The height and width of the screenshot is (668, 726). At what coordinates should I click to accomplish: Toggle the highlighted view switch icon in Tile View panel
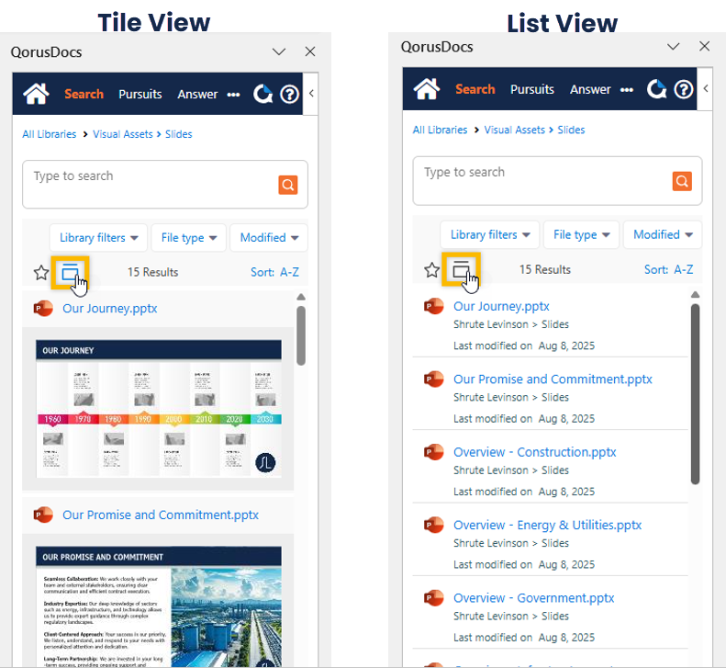(70, 272)
